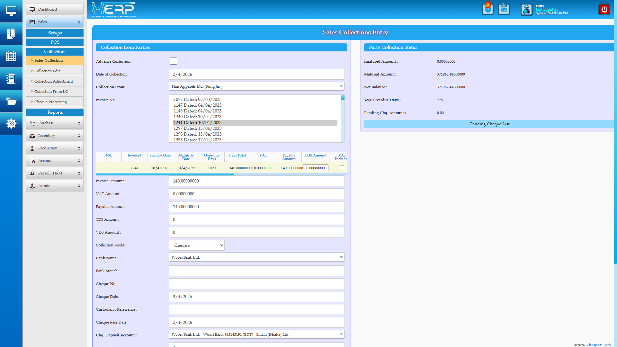Open the Collection From party dropdown
The image size is (617, 347).
256,86
